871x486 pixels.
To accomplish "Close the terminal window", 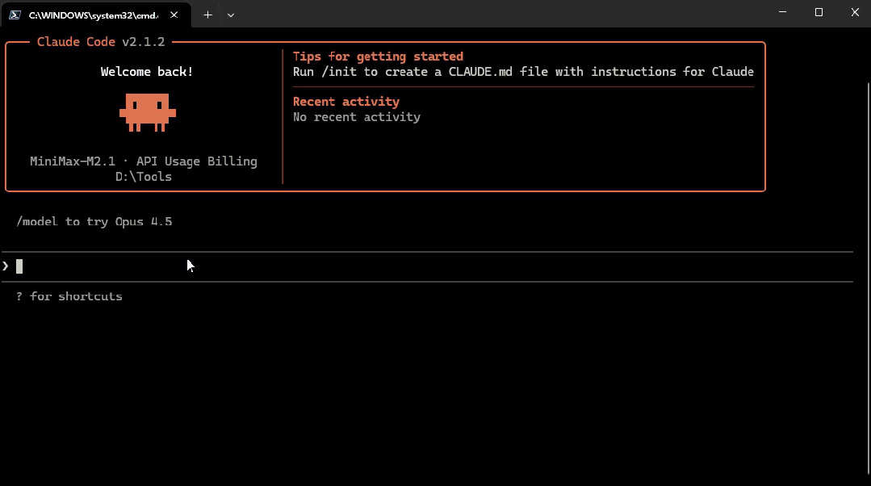I will (x=855, y=12).
